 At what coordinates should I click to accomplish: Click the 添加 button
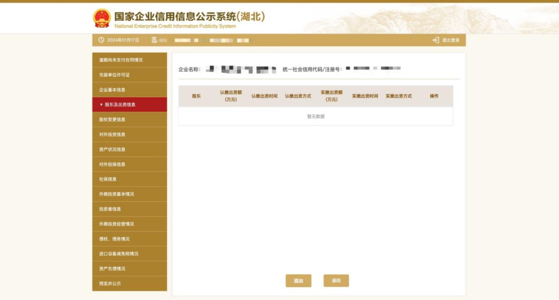coord(299,281)
